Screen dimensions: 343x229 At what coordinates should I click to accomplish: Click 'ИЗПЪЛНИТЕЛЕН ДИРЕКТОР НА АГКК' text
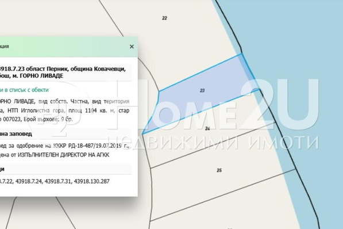point(63,155)
